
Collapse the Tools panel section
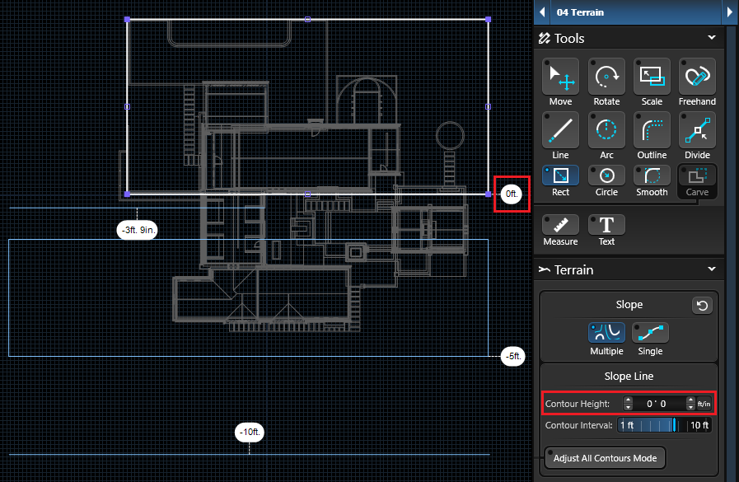click(x=712, y=38)
